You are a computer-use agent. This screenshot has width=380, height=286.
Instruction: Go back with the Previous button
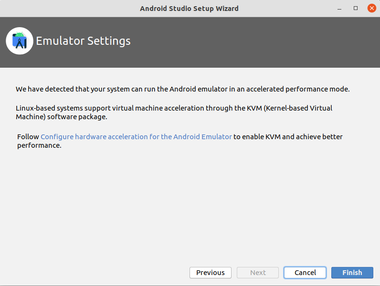pyautogui.click(x=211, y=273)
